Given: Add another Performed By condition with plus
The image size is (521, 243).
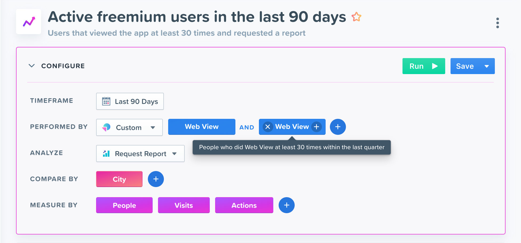Looking at the screenshot, I should pos(338,127).
